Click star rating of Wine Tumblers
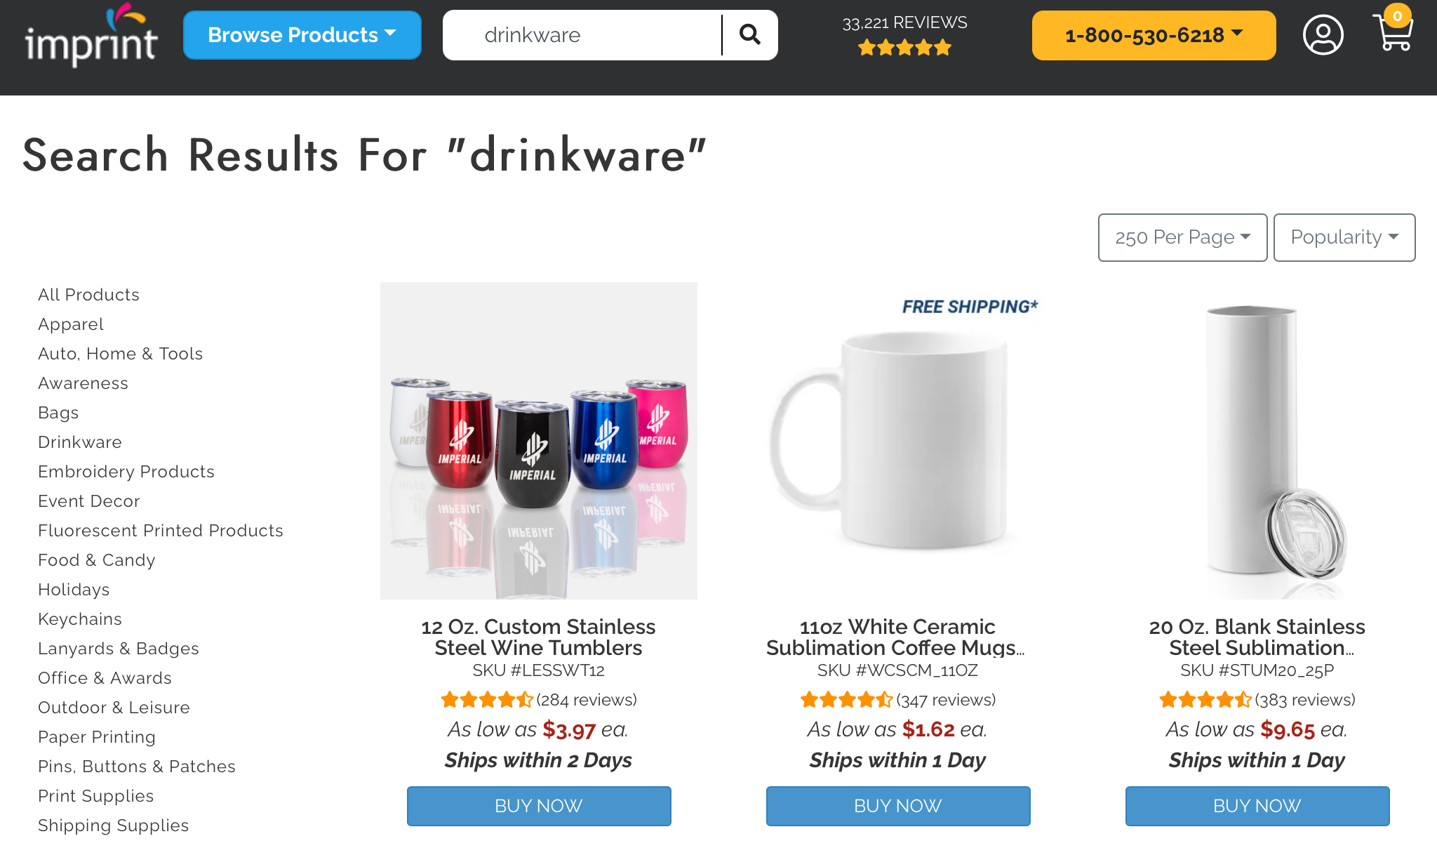 [x=487, y=700]
